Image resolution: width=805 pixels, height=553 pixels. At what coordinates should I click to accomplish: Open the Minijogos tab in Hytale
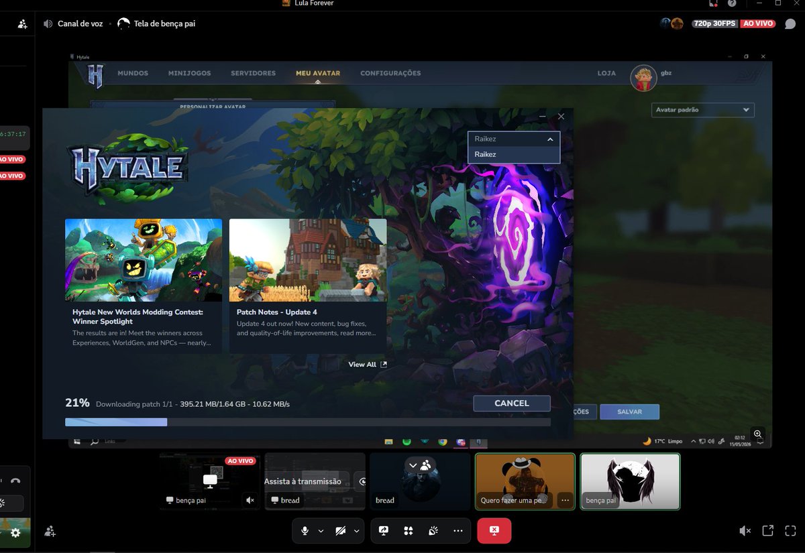coord(189,73)
